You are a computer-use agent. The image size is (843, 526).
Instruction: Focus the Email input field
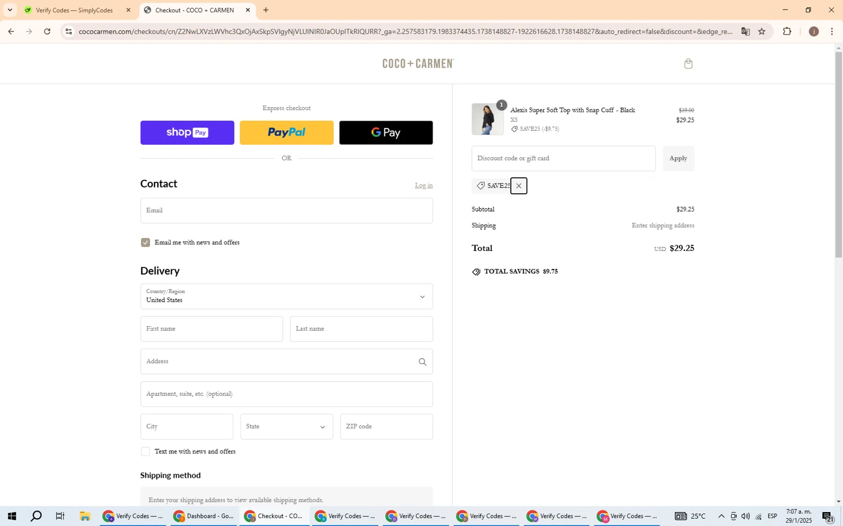click(x=287, y=211)
